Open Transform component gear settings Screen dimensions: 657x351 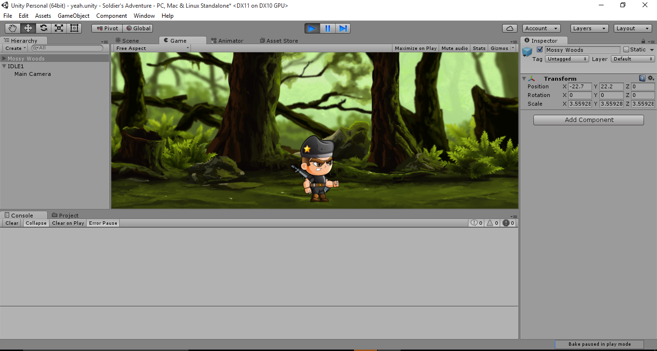651,78
